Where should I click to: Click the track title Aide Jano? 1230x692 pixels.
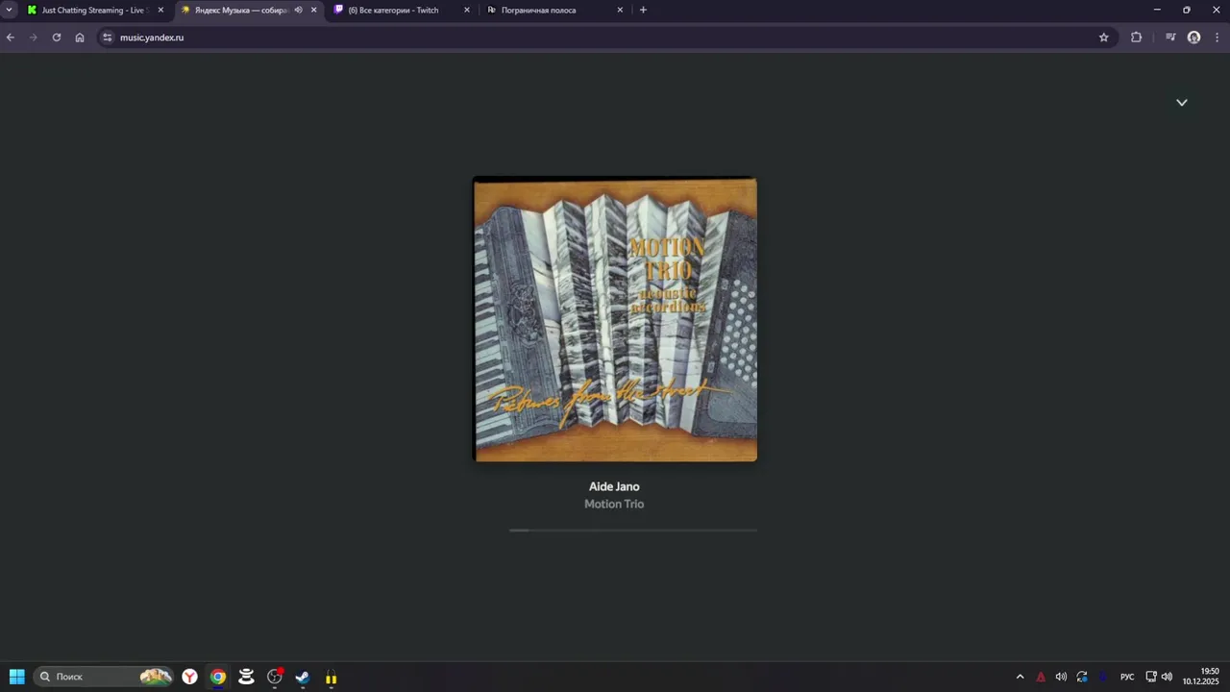614,486
